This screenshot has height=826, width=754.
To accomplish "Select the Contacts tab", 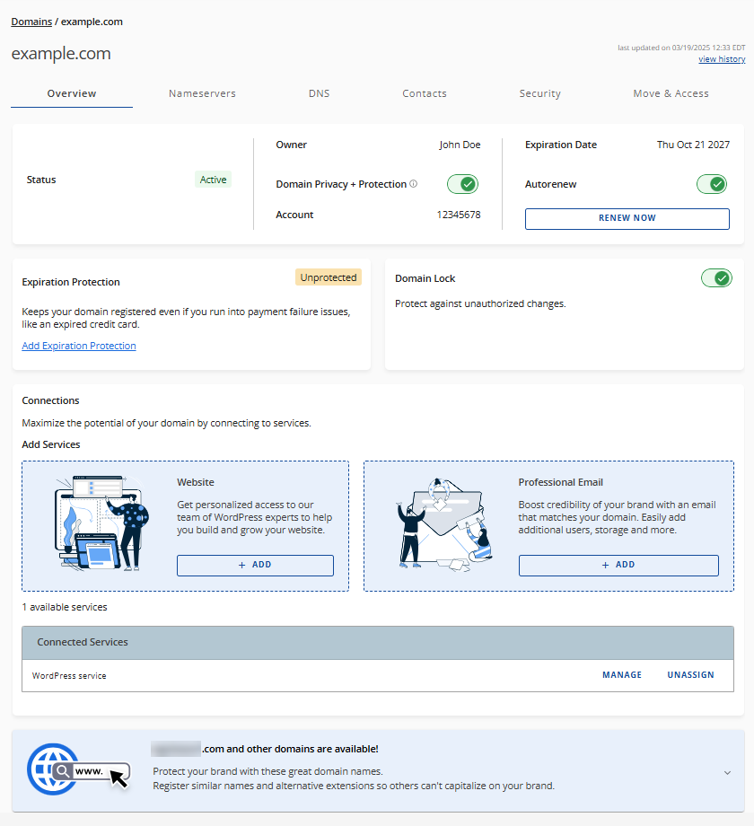I will click(x=425, y=92).
